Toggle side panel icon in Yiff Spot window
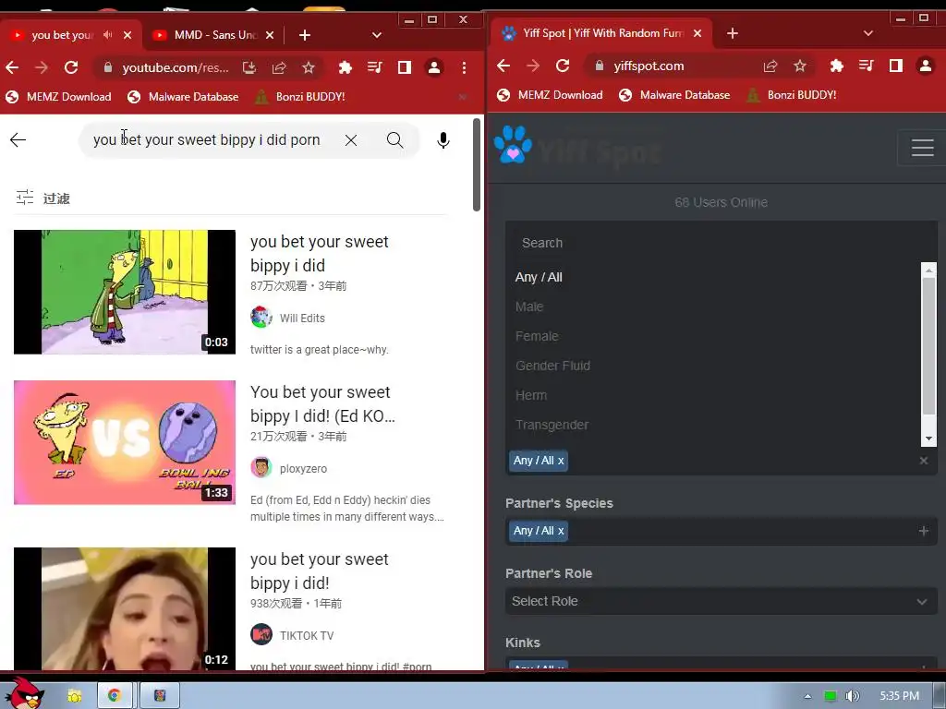The height and width of the screenshot is (709, 946). [x=896, y=66]
